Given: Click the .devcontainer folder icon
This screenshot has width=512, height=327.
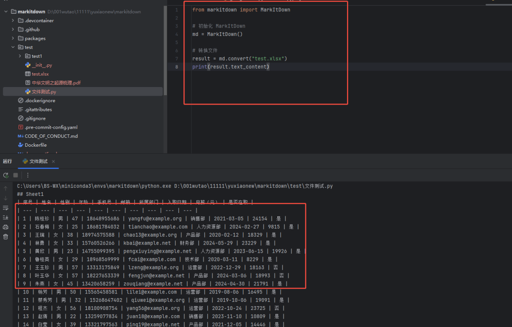Looking at the screenshot, I should [20, 20].
